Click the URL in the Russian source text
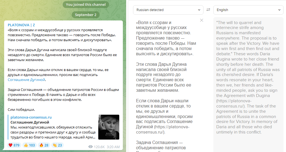 [x=163, y=129]
